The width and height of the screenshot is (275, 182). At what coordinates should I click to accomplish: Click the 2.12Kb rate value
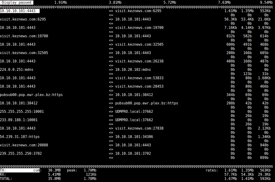coord(264,128)
